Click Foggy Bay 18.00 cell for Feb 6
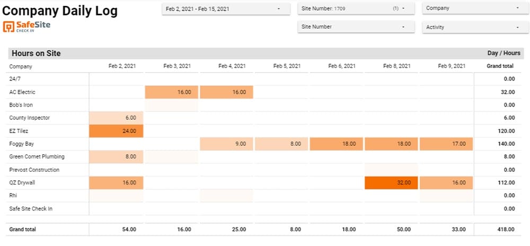 (337, 144)
